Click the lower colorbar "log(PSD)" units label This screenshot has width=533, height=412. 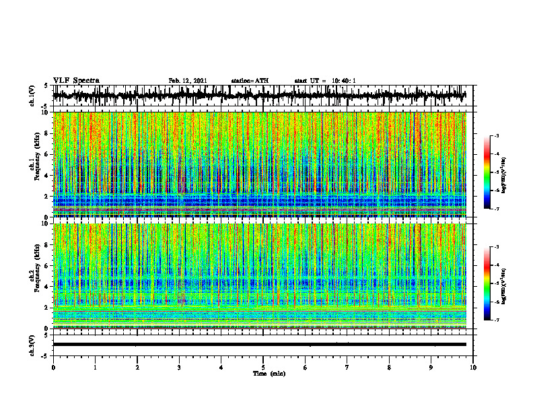pos(504,286)
